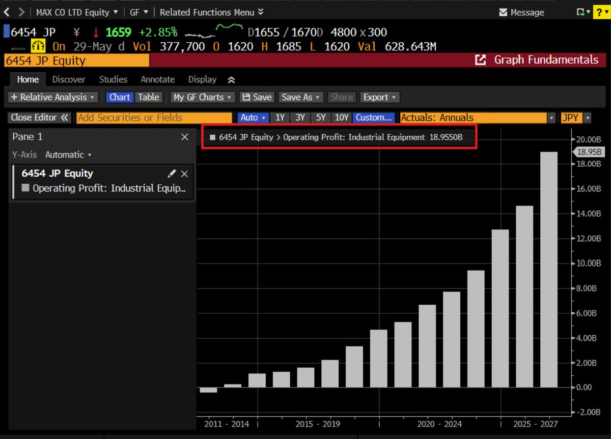Open the Message envelope icon

pyautogui.click(x=503, y=12)
